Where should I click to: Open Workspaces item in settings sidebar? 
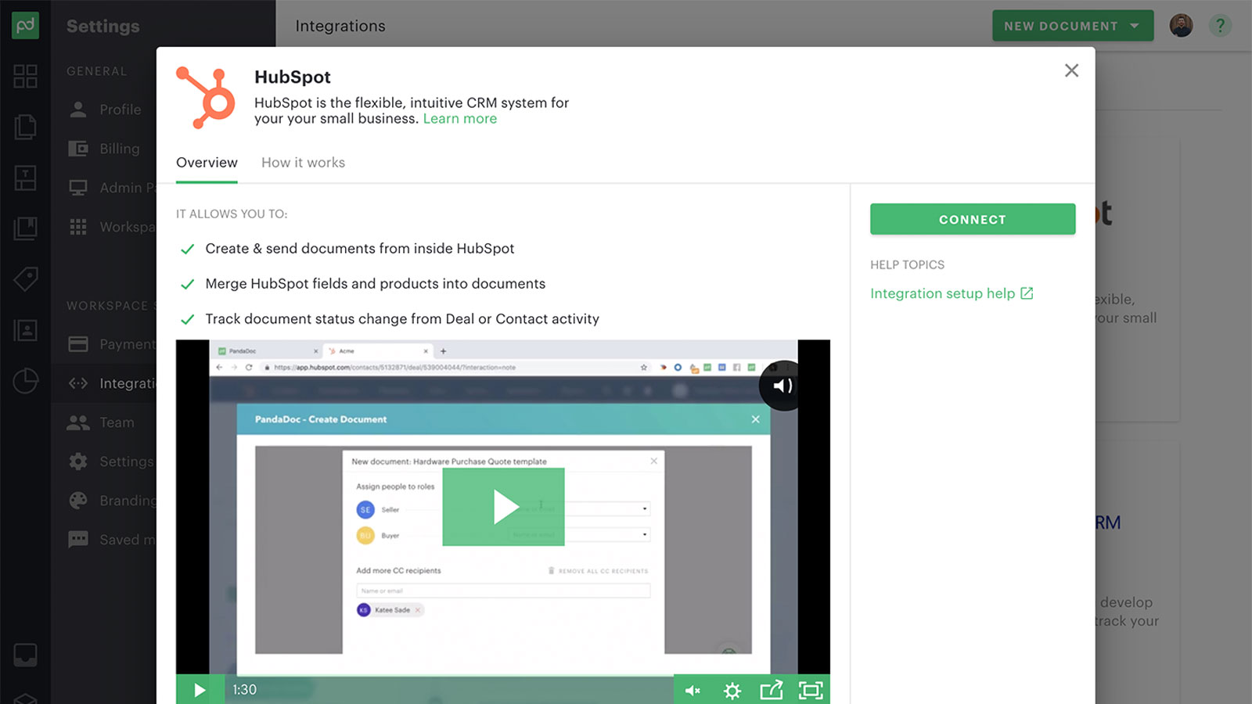(x=104, y=227)
